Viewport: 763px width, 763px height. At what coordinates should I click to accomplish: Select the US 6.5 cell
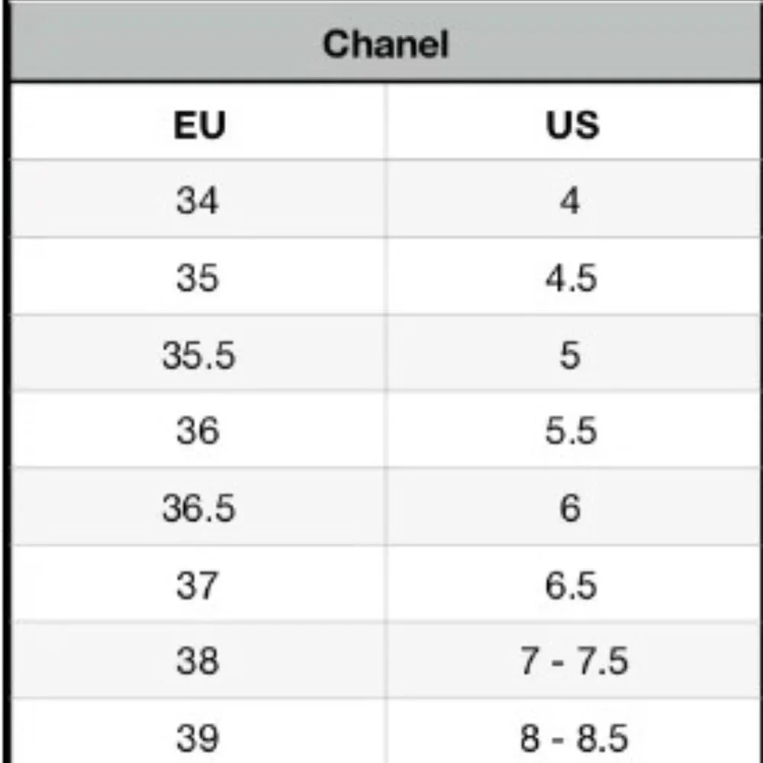tap(571, 585)
